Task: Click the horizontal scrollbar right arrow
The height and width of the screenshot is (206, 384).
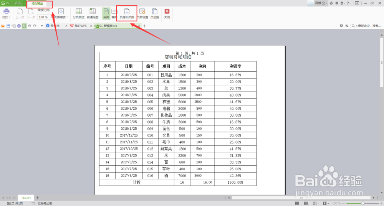Action: (374, 198)
